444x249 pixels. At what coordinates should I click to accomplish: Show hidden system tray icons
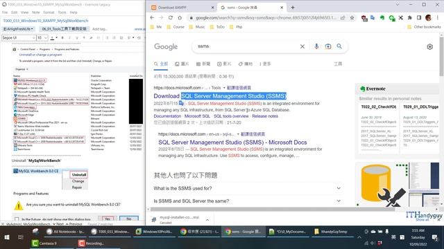[x=359, y=237]
